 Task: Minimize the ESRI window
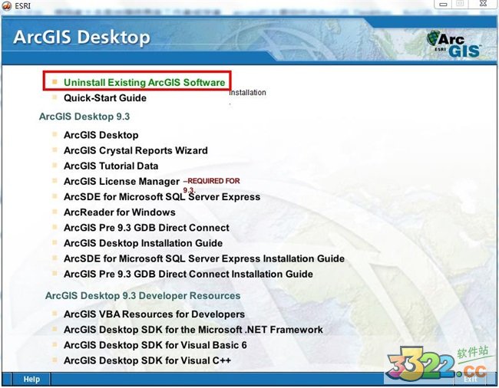pyautogui.click(x=443, y=4)
